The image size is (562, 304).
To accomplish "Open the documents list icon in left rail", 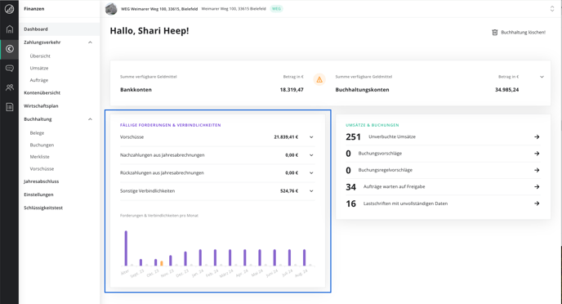I will pos(9,107).
